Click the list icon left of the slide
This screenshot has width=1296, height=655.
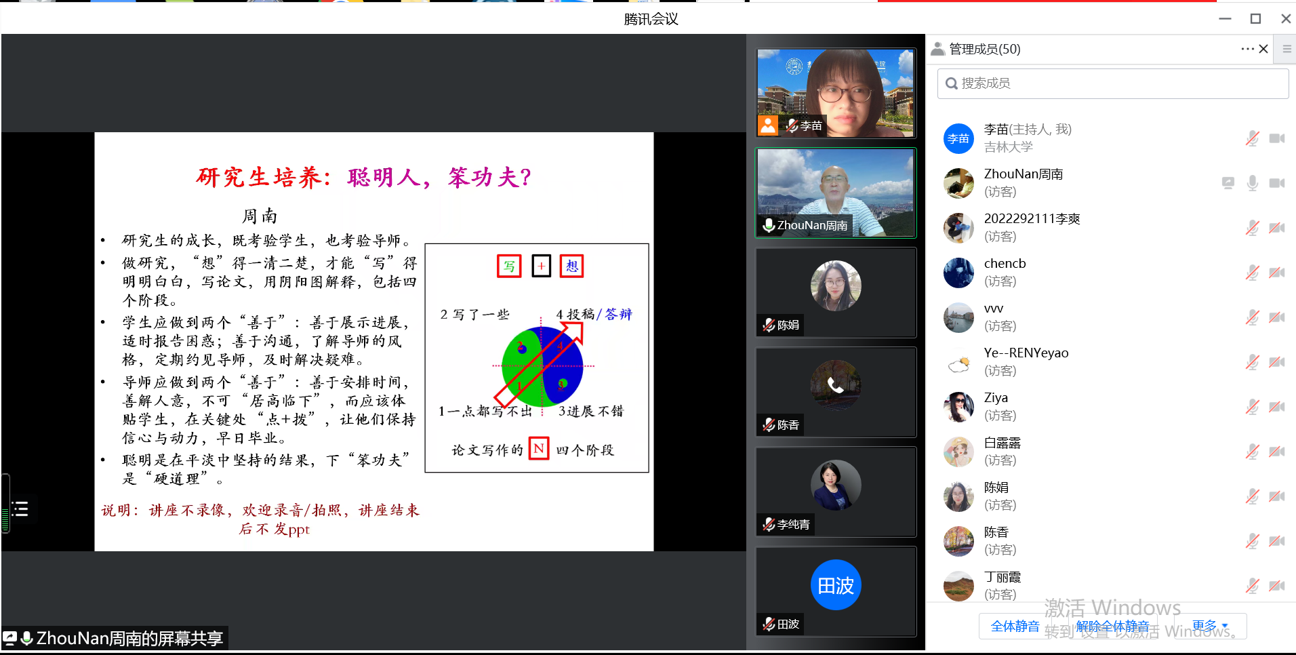(x=20, y=509)
